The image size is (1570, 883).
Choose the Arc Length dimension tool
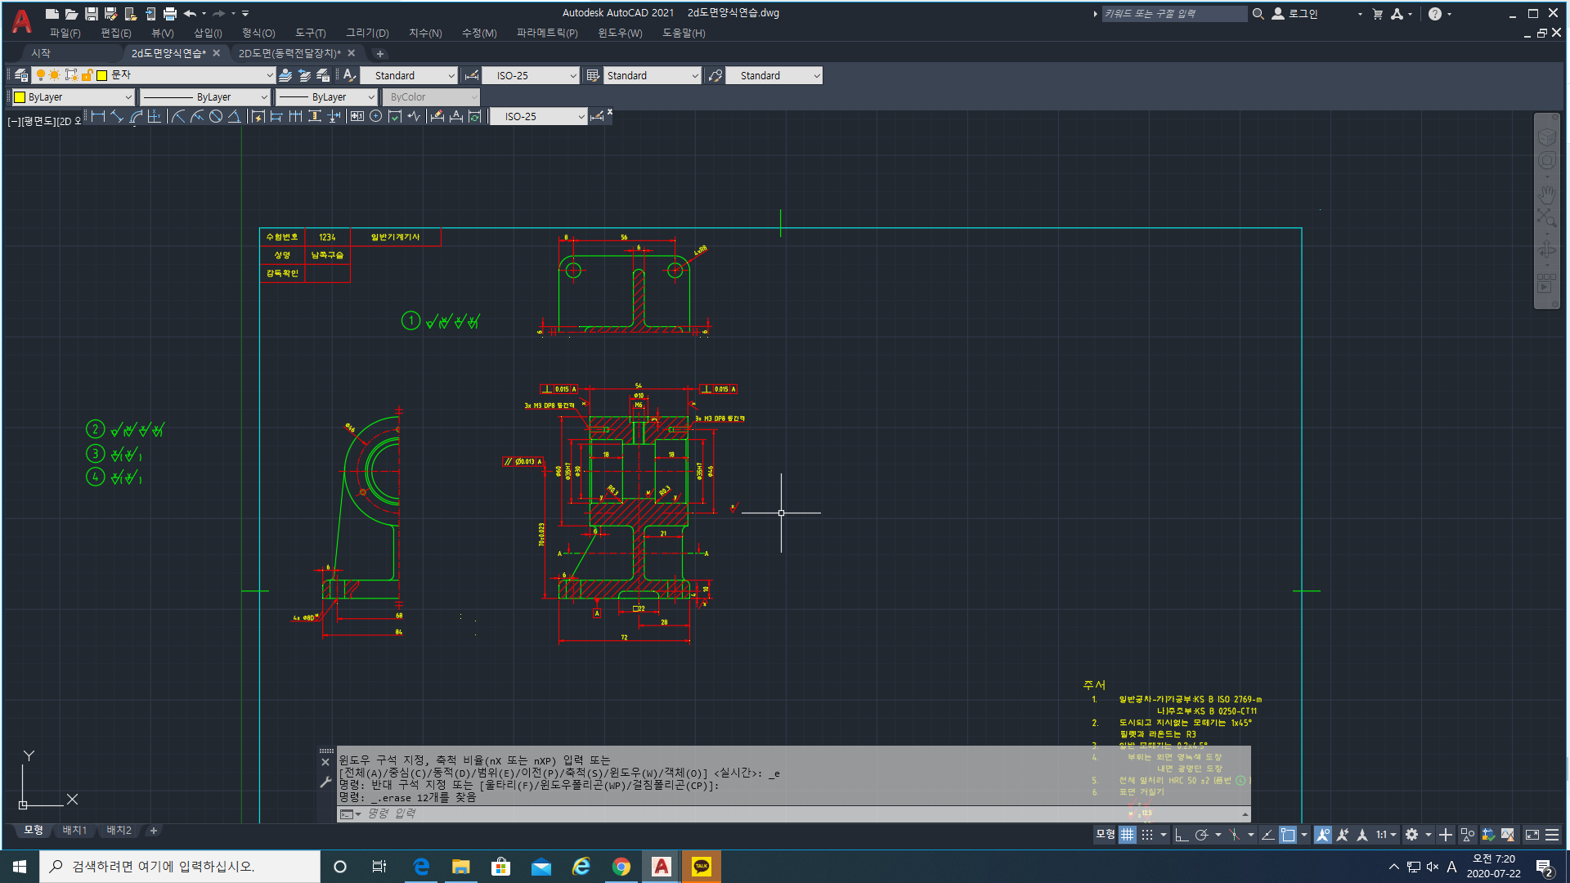point(136,117)
